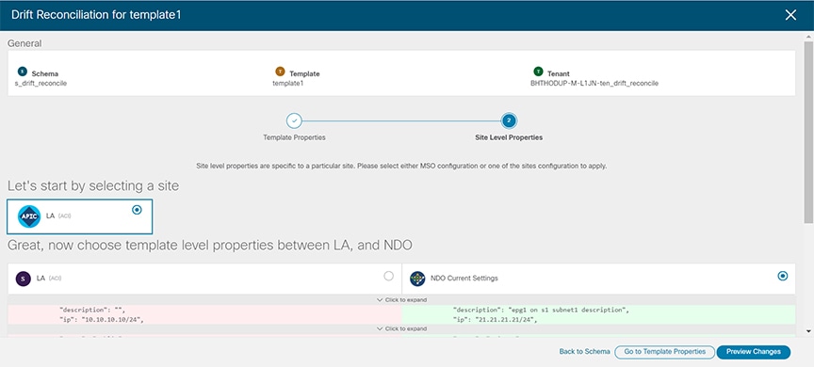Viewport: 814px width, 367px height.
Task: Expand the first collapsed diff section
Action: point(401,299)
